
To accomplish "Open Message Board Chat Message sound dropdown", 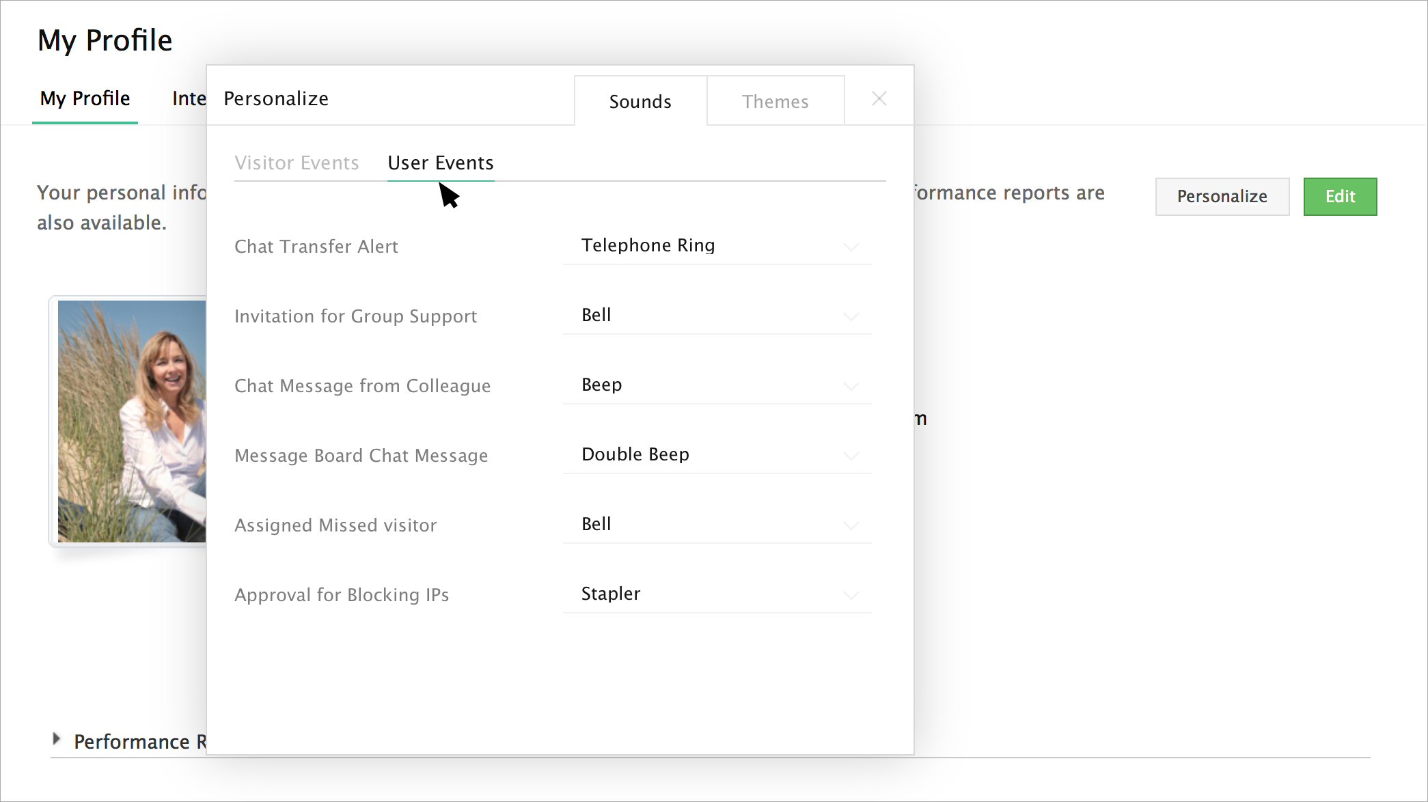I will [x=716, y=455].
